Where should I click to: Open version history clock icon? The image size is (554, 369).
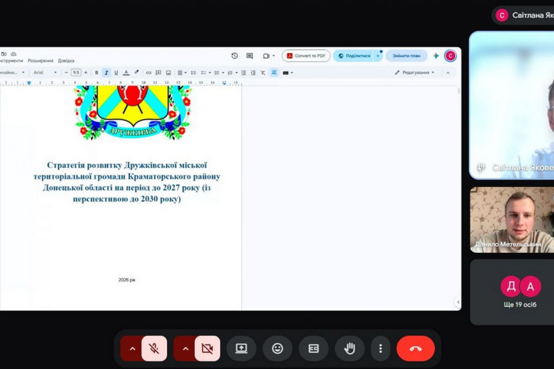[x=235, y=56]
